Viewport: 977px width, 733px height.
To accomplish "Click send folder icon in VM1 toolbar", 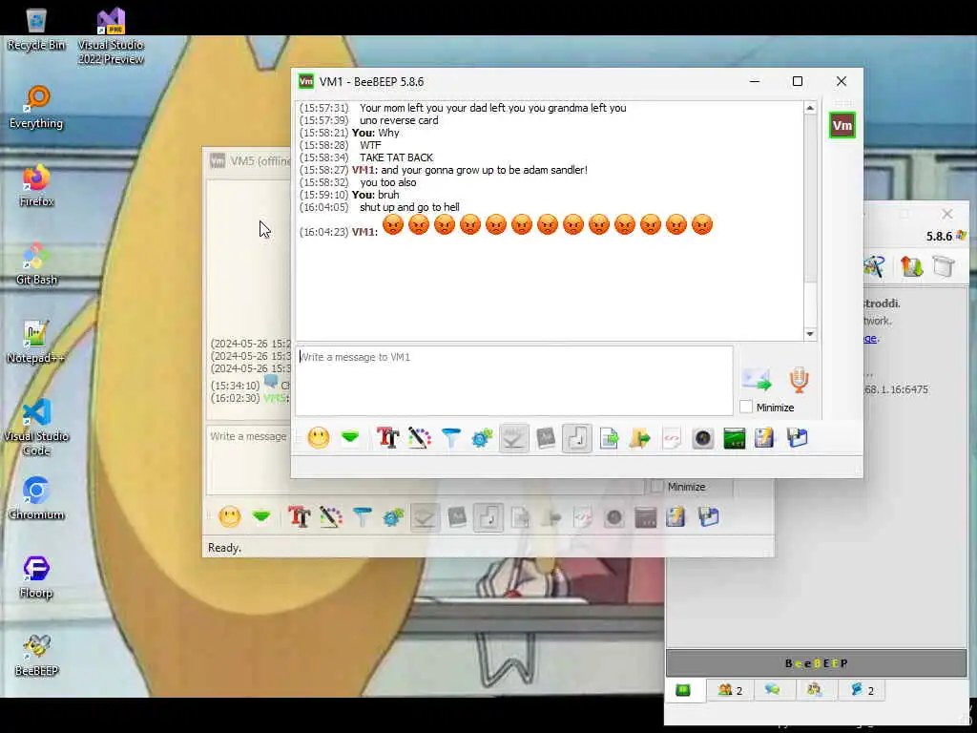I will [640, 438].
